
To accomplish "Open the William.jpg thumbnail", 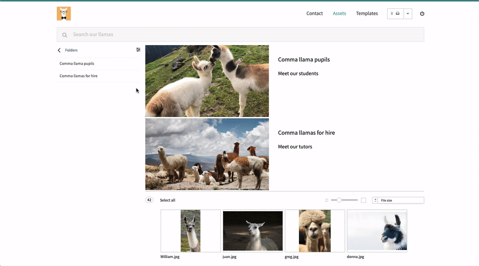I will pos(191,231).
